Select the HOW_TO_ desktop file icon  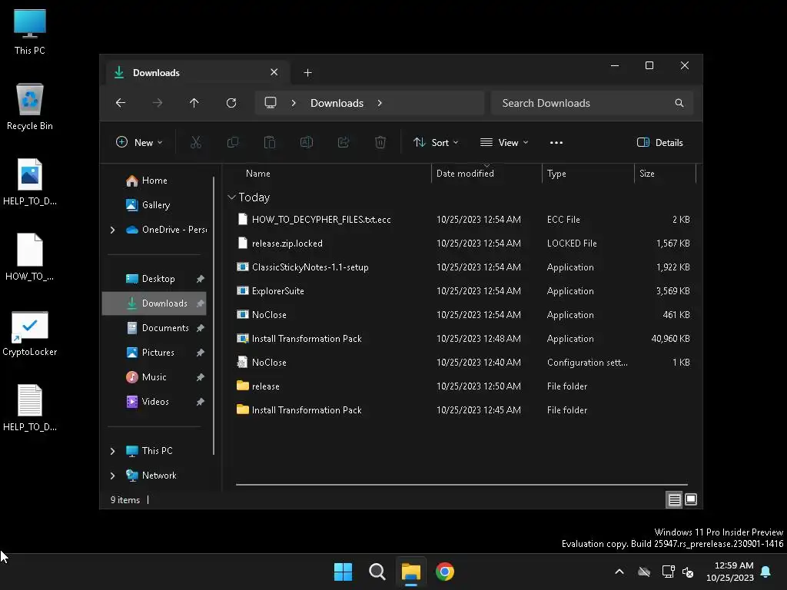(30, 257)
